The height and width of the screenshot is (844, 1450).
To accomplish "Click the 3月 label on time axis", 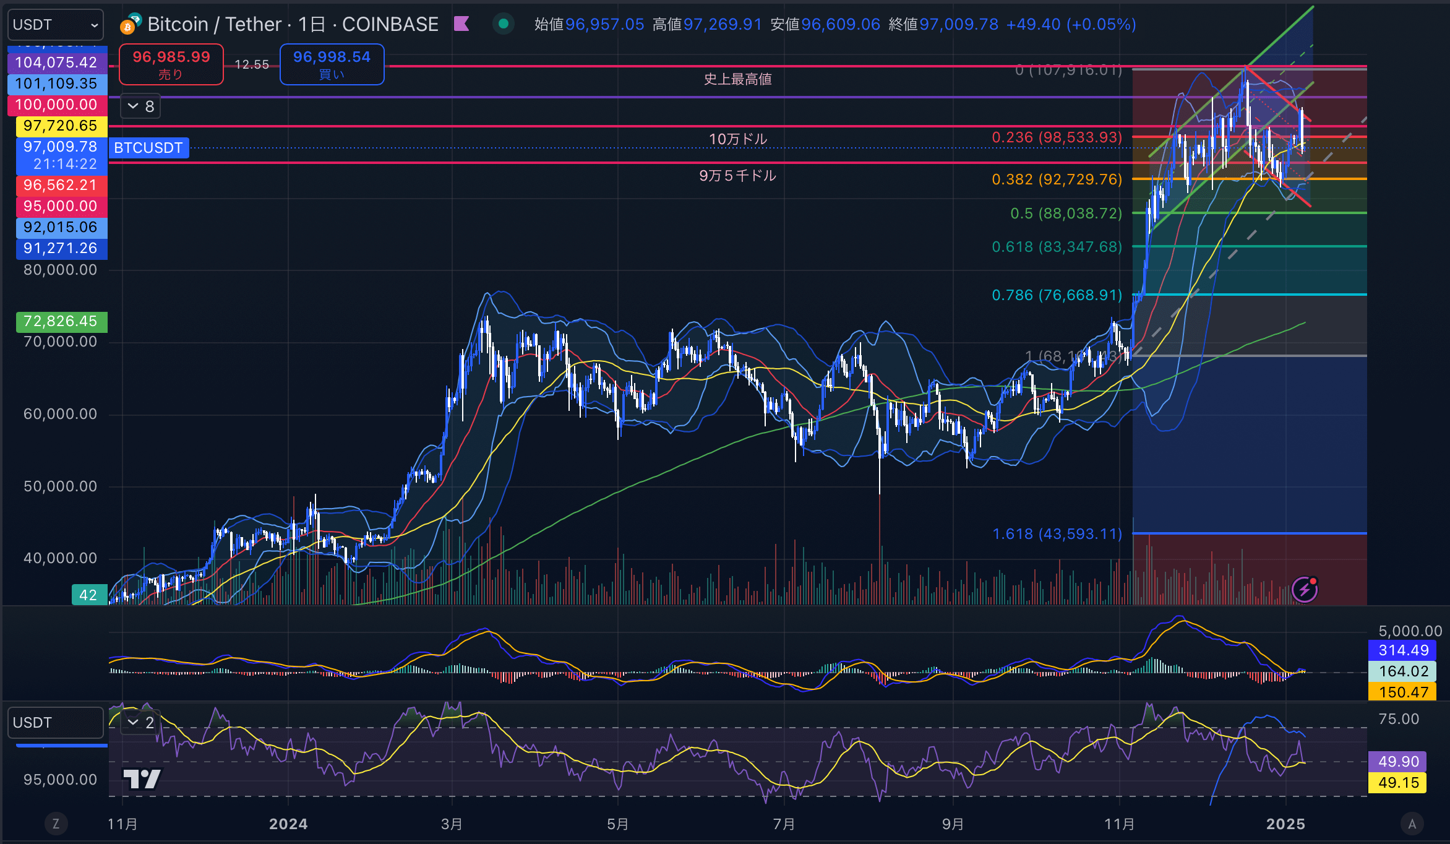I will 452,824.
